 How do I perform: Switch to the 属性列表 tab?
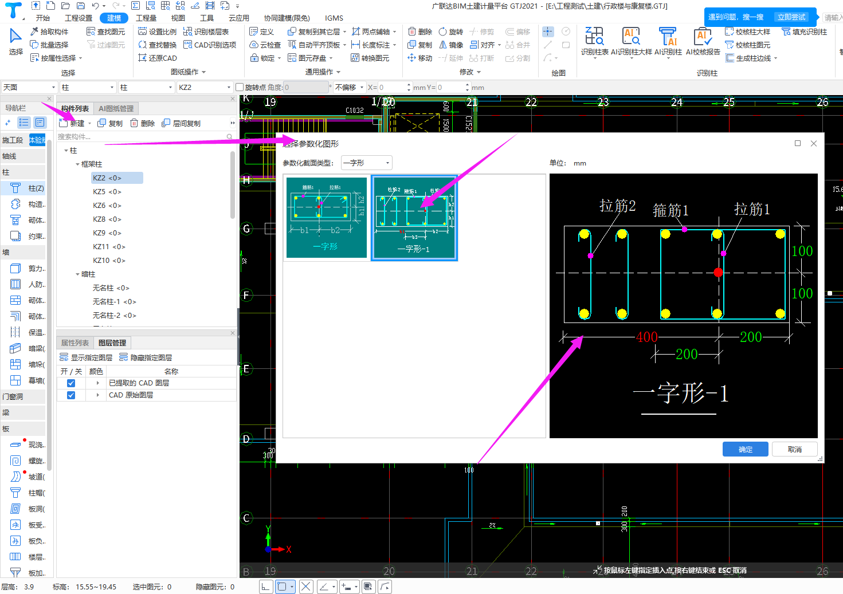pos(75,343)
